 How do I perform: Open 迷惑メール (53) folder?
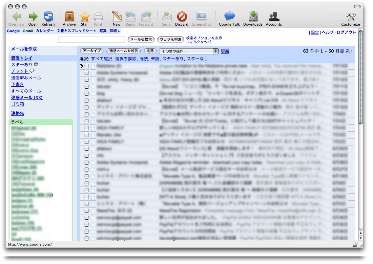pos(27,98)
